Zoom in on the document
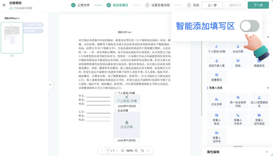This screenshot has width=273, height=156. tap(136, 151)
